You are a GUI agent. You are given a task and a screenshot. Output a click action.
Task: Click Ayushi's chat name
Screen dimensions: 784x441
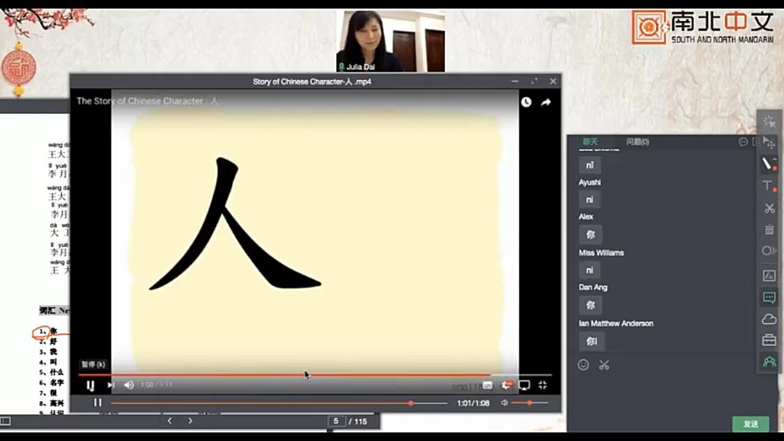[x=590, y=182]
